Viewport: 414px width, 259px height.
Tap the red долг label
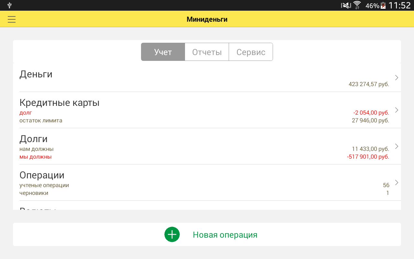(x=26, y=113)
